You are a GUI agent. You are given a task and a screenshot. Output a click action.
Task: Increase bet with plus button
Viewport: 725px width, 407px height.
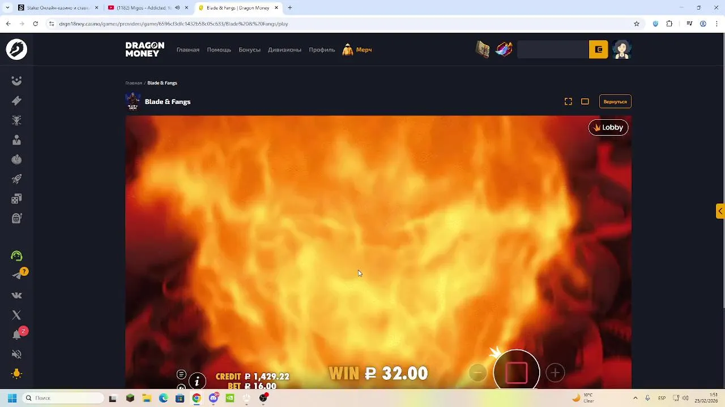pyautogui.click(x=555, y=373)
